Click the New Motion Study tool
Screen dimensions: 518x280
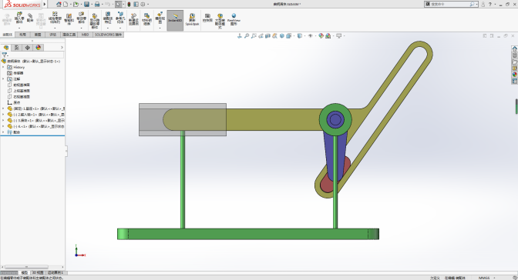[133, 20]
